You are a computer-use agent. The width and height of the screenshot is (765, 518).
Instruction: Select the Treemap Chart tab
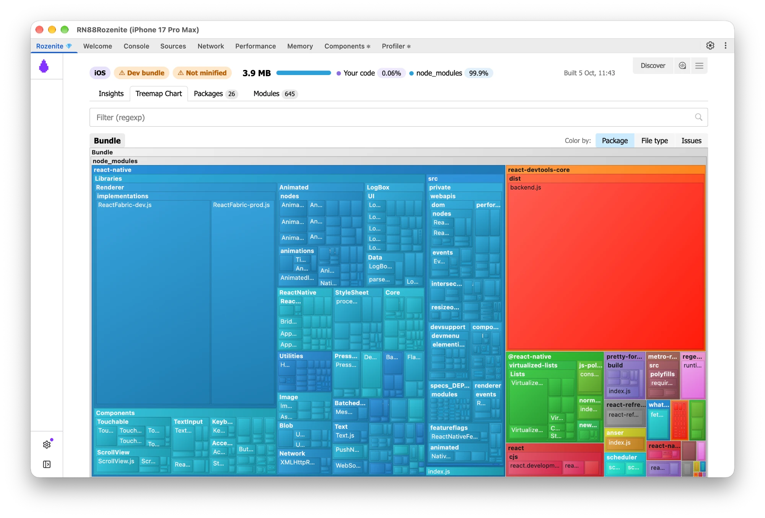[x=159, y=94]
